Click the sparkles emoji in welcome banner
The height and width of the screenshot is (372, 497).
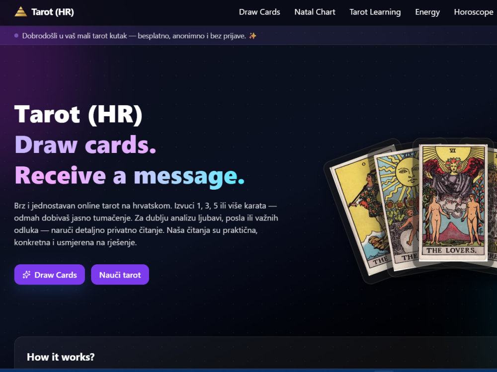pyautogui.click(x=252, y=36)
